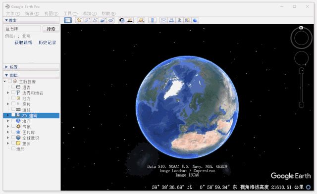Open the 添加(A) menu
This screenshot has height=194, width=317.
(x=90, y=13)
